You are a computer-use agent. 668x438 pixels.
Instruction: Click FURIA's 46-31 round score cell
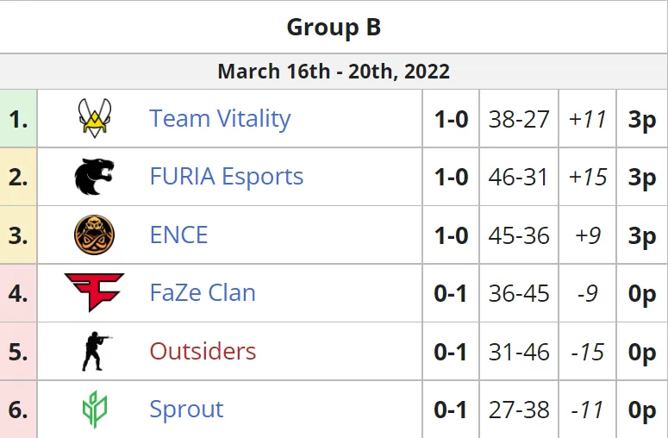point(519,177)
